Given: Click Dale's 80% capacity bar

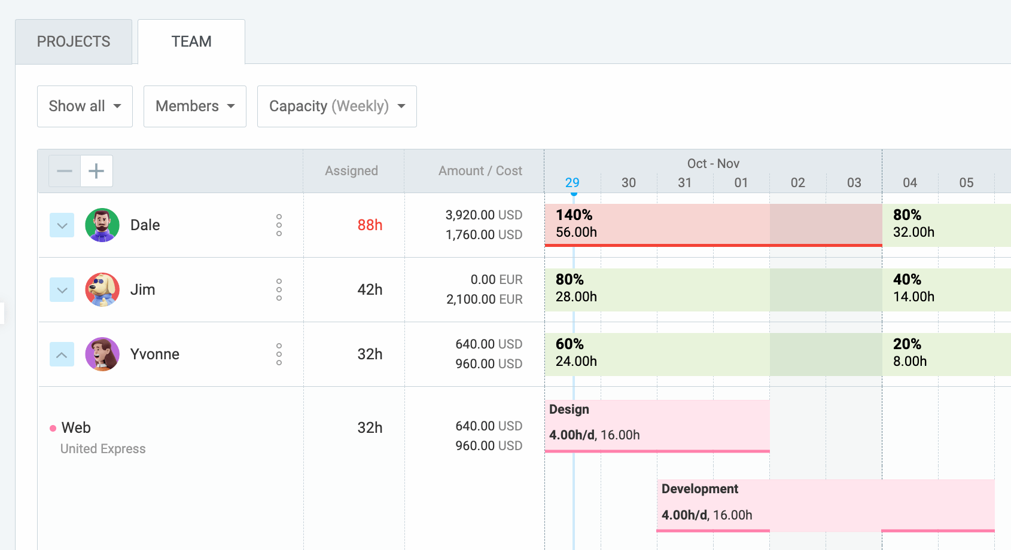Looking at the screenshot, I should 946,225.
